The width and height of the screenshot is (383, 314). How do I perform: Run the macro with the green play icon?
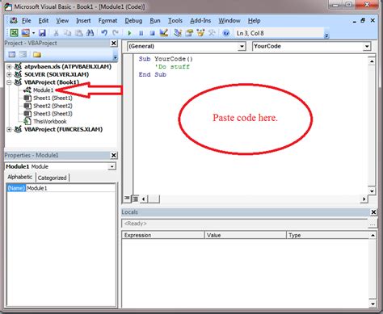point(129,33)
